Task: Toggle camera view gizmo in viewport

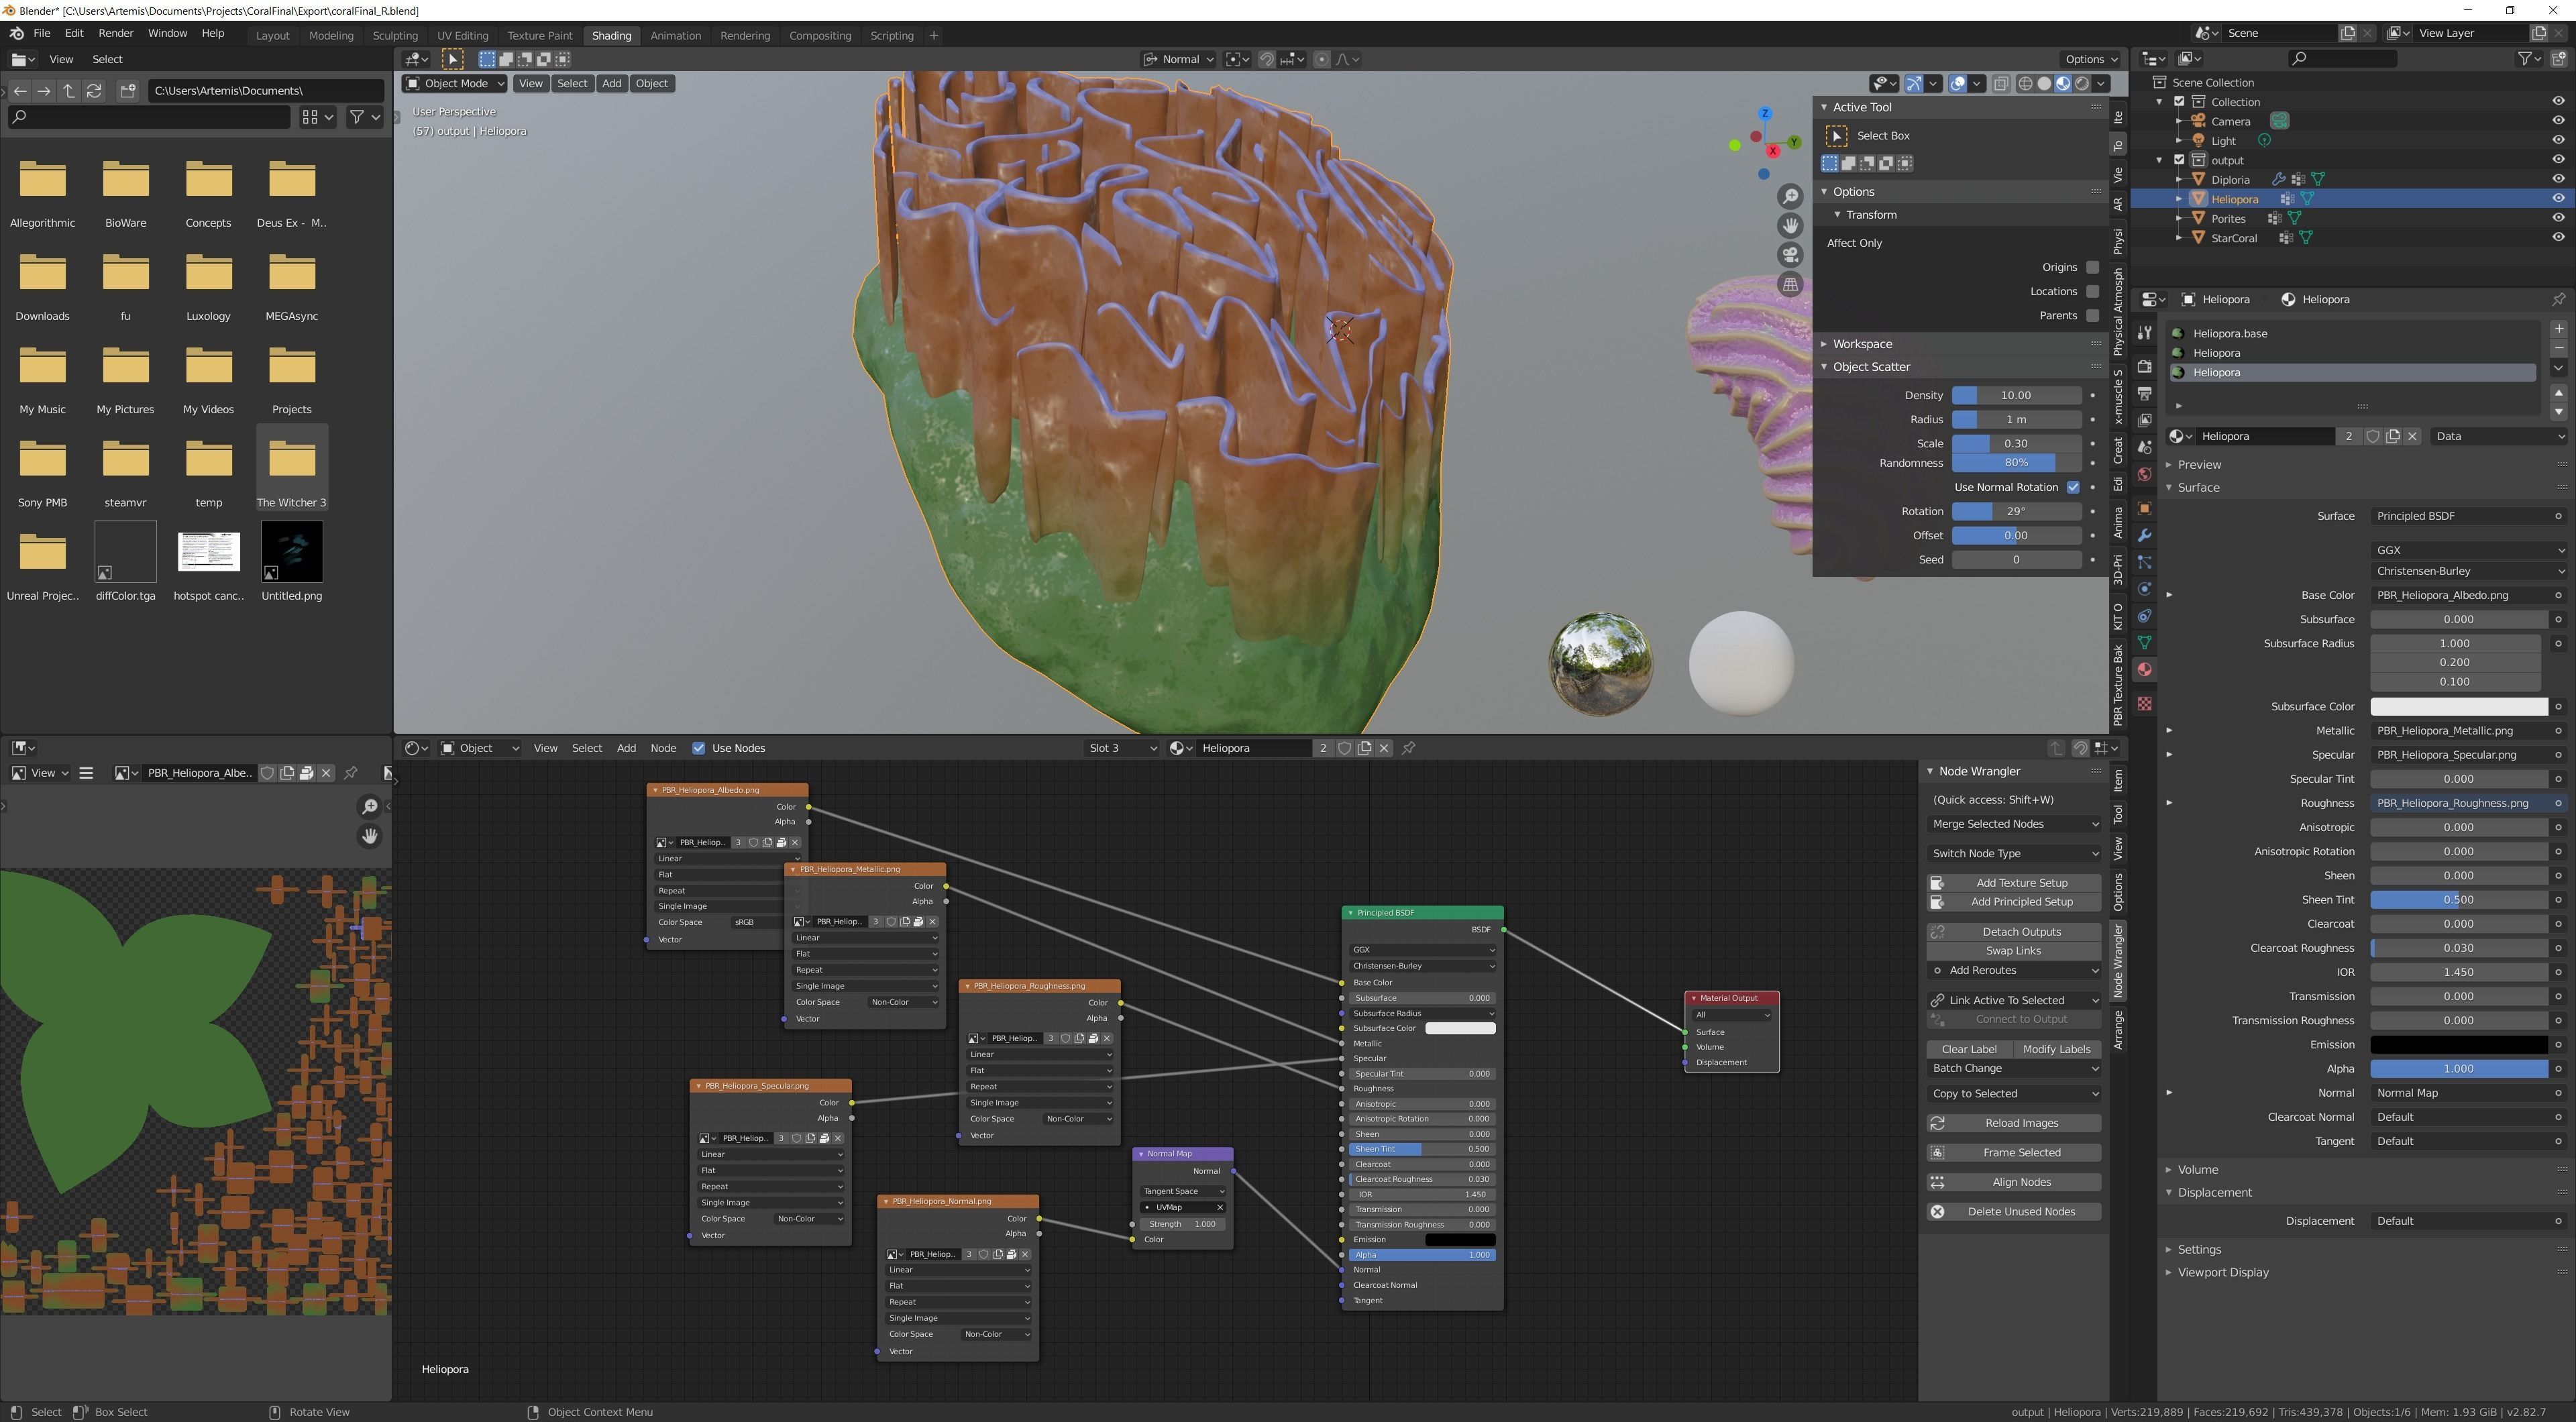Action: click(1790, 255)
